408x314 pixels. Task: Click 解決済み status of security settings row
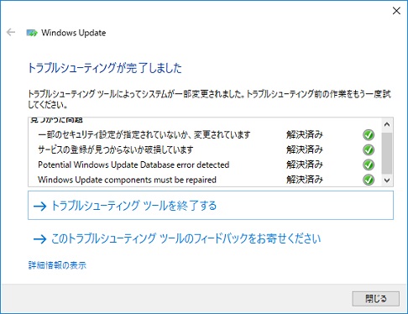pos(305,135)
